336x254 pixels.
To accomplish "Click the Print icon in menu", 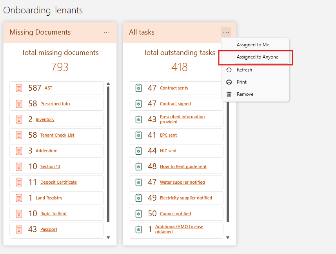I will point(229,82).
